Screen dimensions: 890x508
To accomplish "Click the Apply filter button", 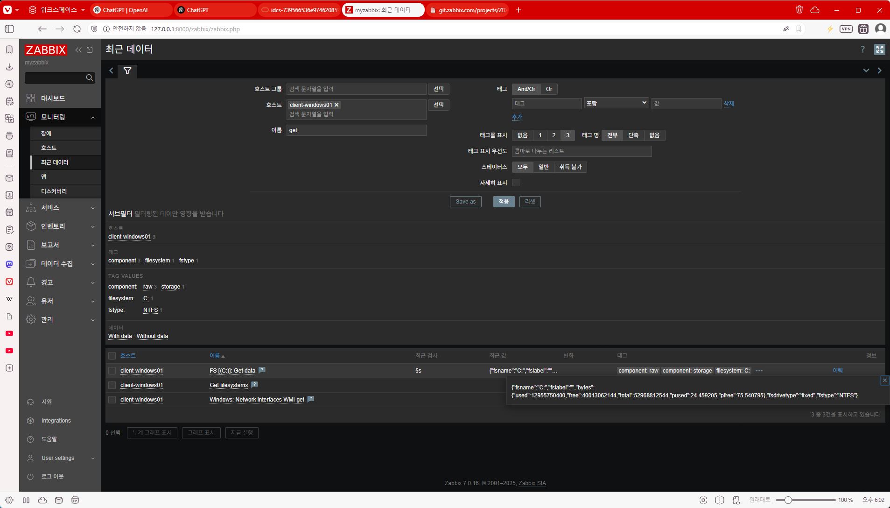I will point(504,202).
